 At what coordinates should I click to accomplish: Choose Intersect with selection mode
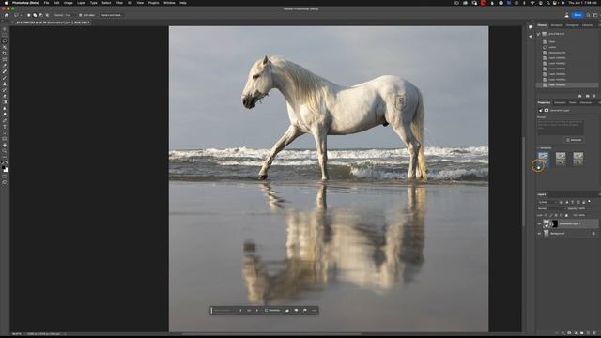(x=47, y=15)
